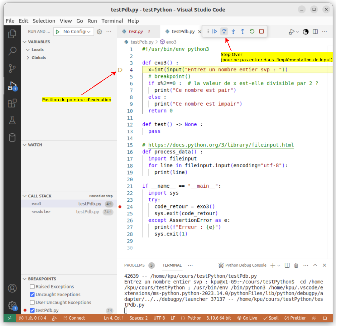The image size is (337, 326).
Task: Select the TERMINAL panel tab
Action: (173, 266)
